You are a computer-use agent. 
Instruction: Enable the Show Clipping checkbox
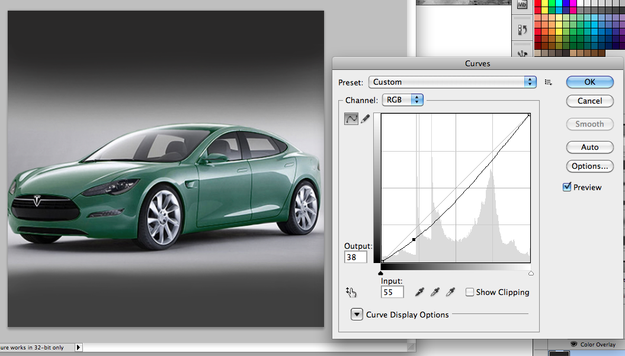[470, 292]
